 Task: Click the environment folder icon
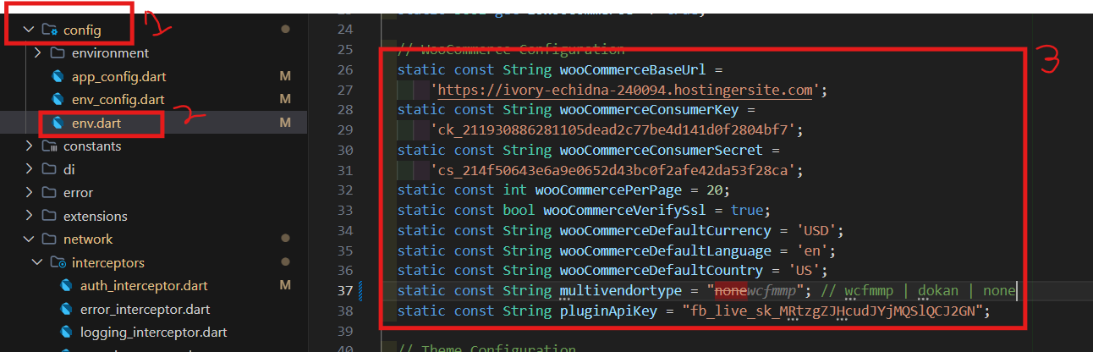click(x=58, y=53)
